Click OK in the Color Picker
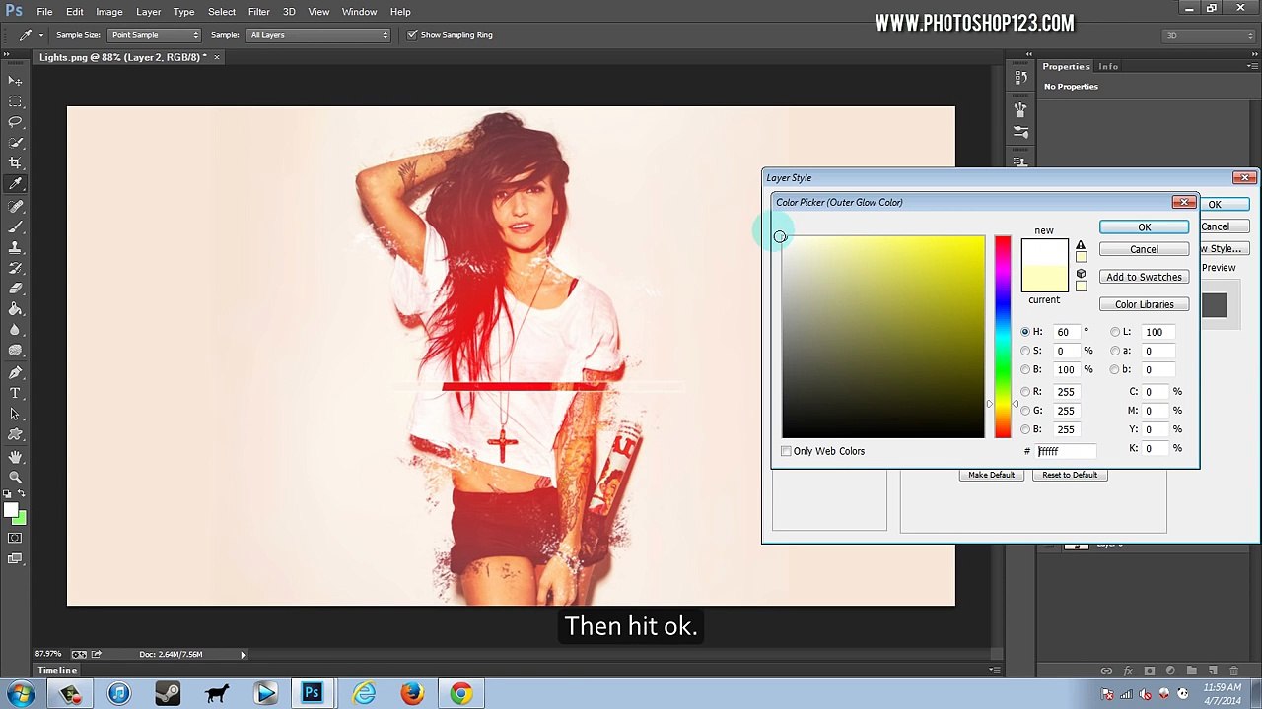 (x=1144, y=227)
